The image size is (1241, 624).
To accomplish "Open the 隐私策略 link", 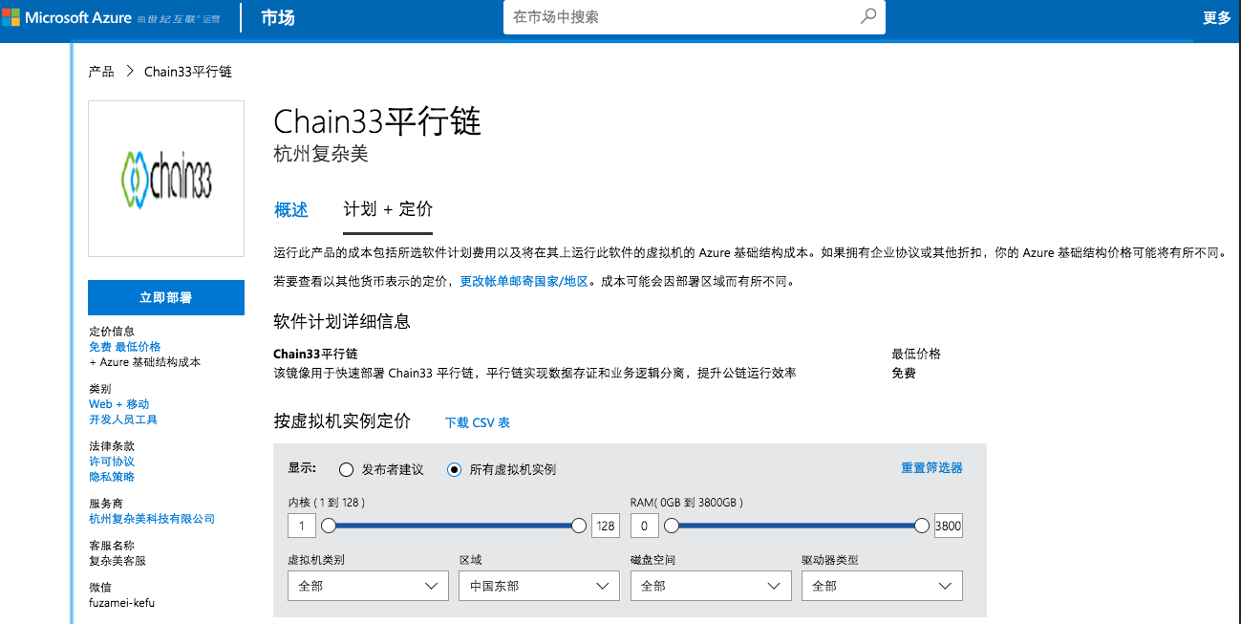I will tap(112, 477).
